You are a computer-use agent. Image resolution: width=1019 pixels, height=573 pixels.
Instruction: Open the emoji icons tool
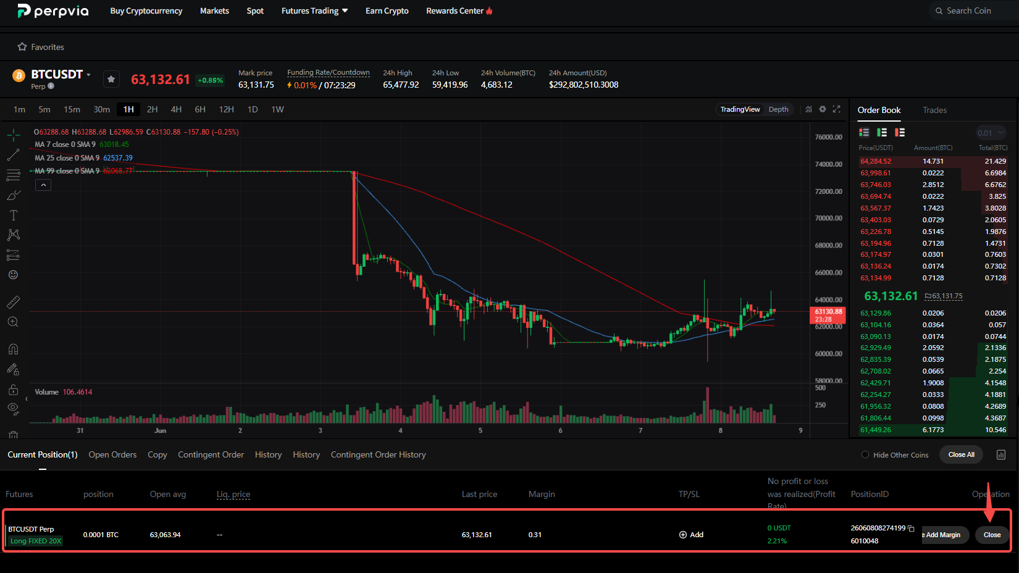(x=13, y=275)
